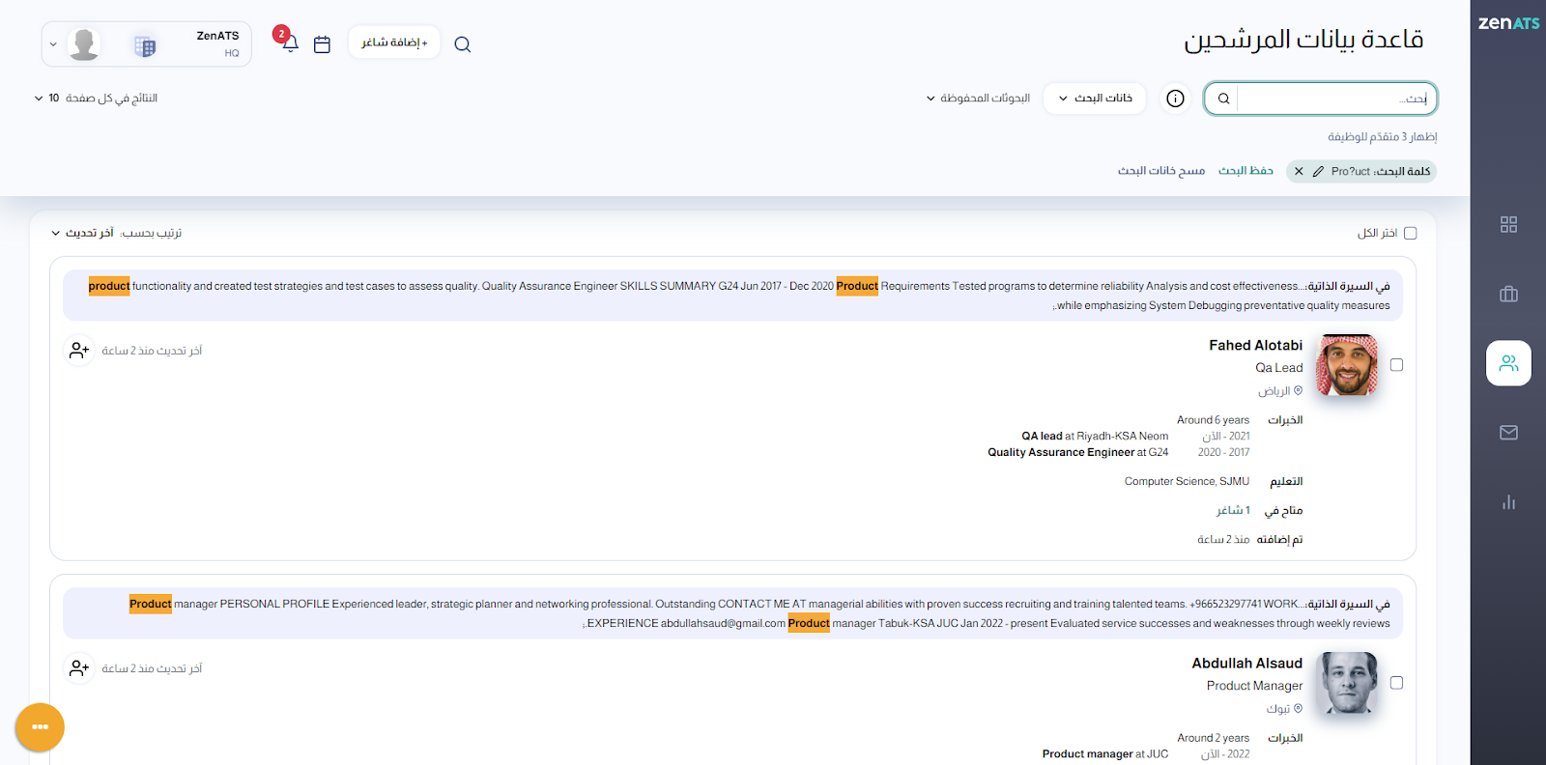The image size is (1546, 765).
Task: Click the Computer Science, SJMU education text
Action: click(x=1187, y=482)
